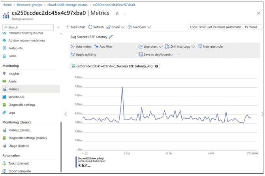Open Workbooks menu item label
Image resolution: width=265 pixels, height=176 pixels.
(x=17, y=97)
